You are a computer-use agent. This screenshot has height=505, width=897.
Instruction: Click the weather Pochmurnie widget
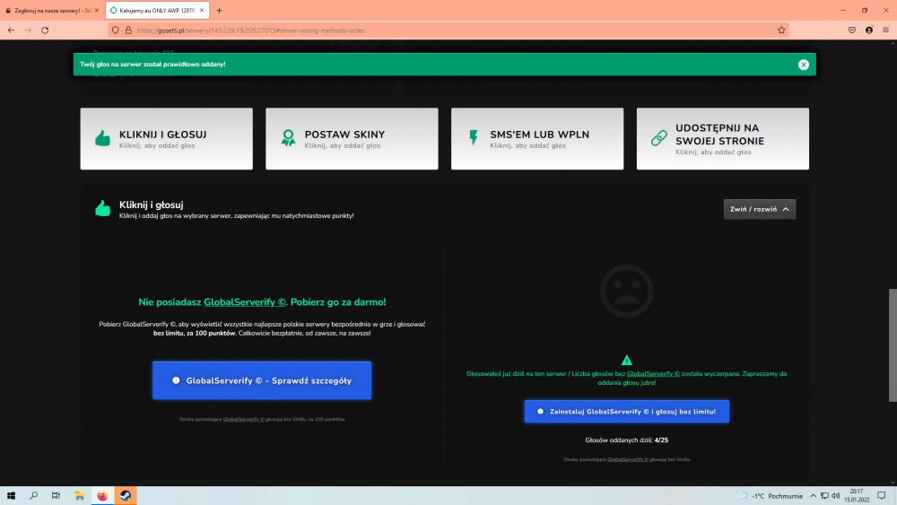771,496
